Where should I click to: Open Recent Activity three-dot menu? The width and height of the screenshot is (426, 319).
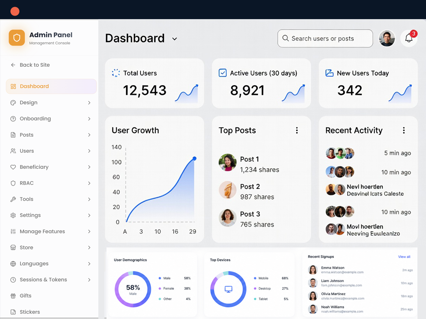[x=404, y=130]
